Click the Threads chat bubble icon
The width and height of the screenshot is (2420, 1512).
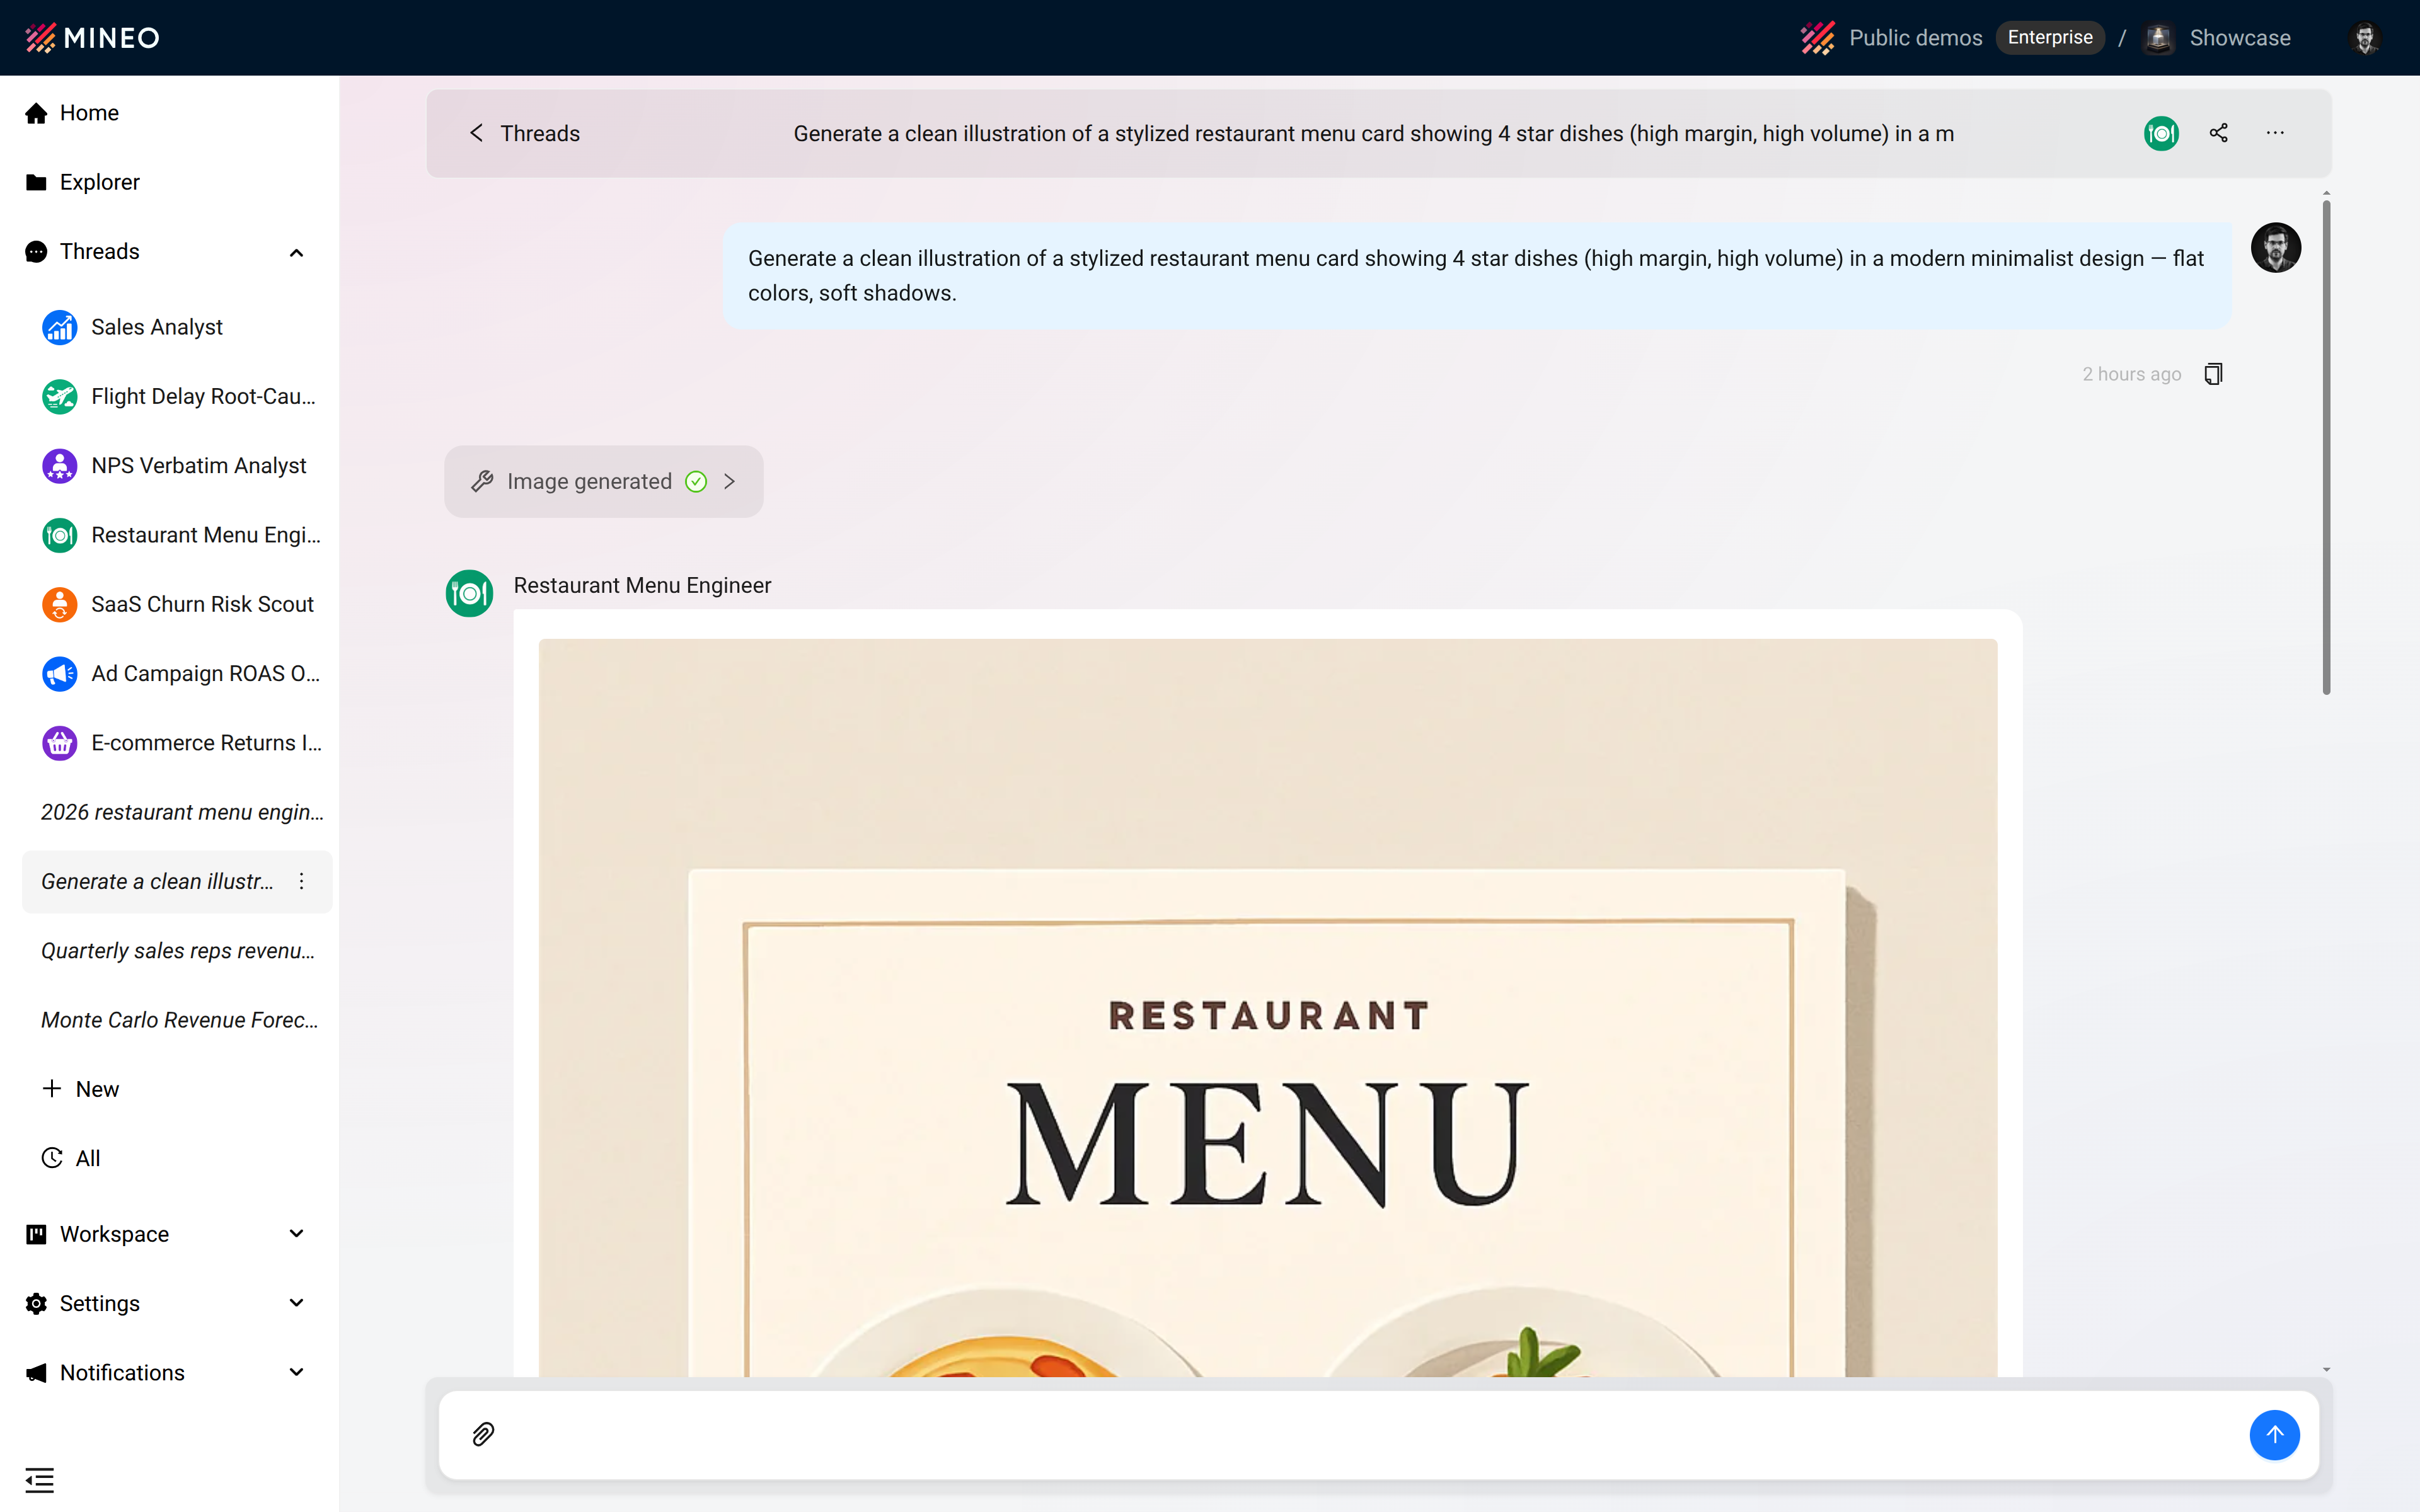[x=36, y=252]
